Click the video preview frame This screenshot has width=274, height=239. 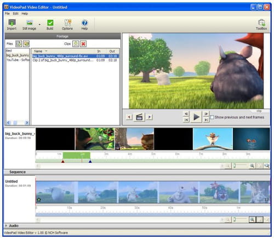pos(196,71)
